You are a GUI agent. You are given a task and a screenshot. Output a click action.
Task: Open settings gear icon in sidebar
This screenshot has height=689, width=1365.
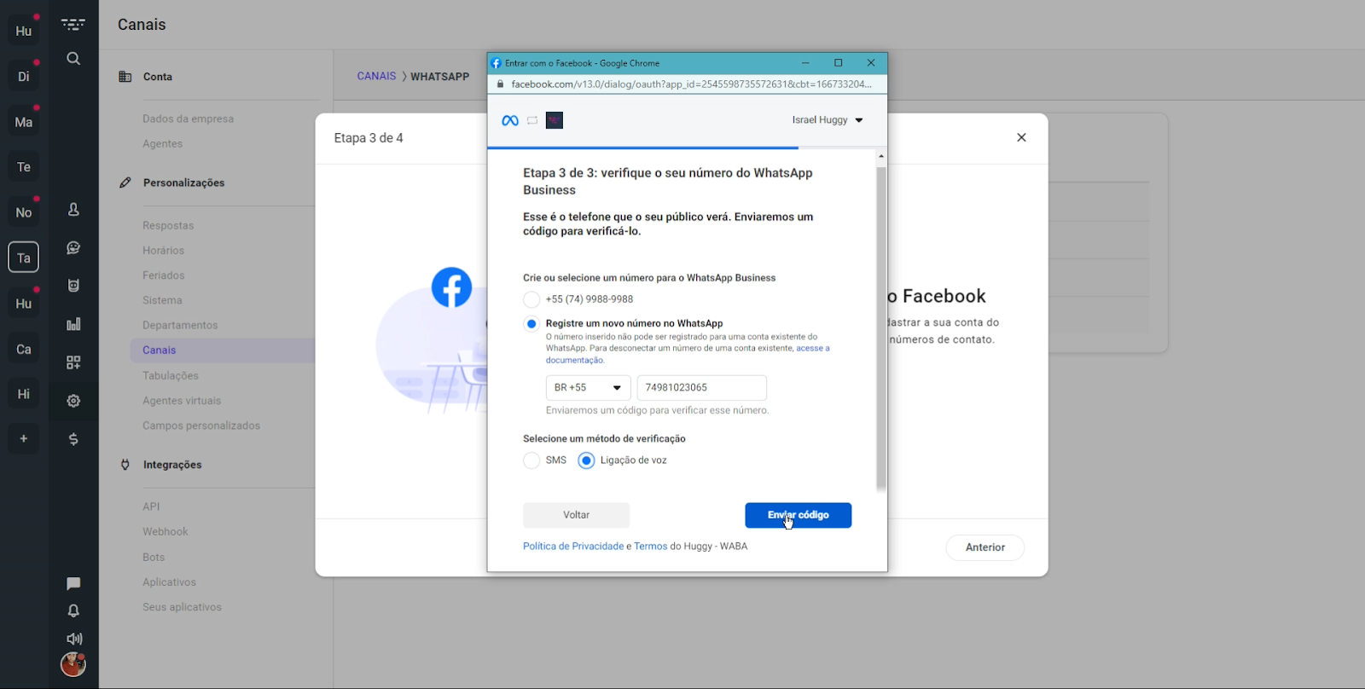pyautogui.click(x=73, y=401)
